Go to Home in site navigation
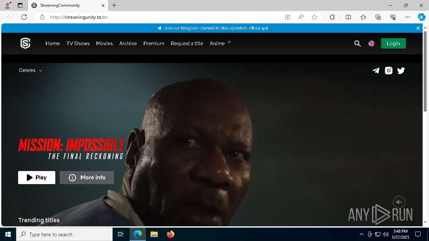Screen dimensions: 429x241 click(x=53, y=44)
